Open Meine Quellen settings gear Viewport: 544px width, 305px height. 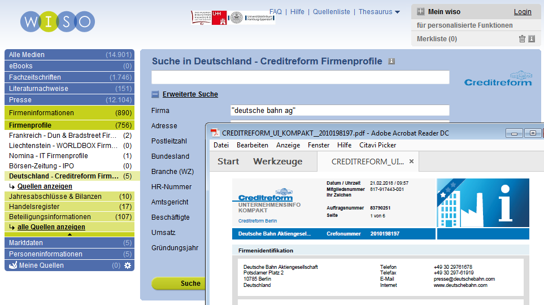pos(128,265)
